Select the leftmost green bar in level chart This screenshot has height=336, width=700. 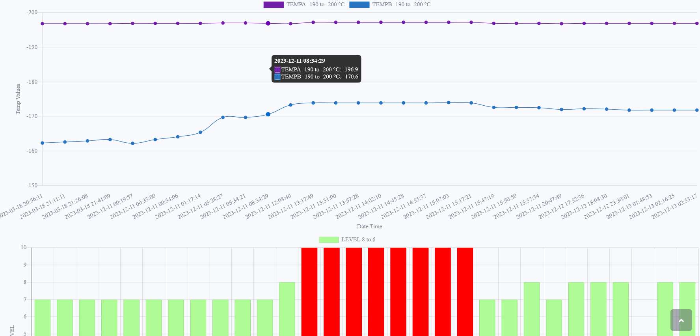click(x=43, y=317)
